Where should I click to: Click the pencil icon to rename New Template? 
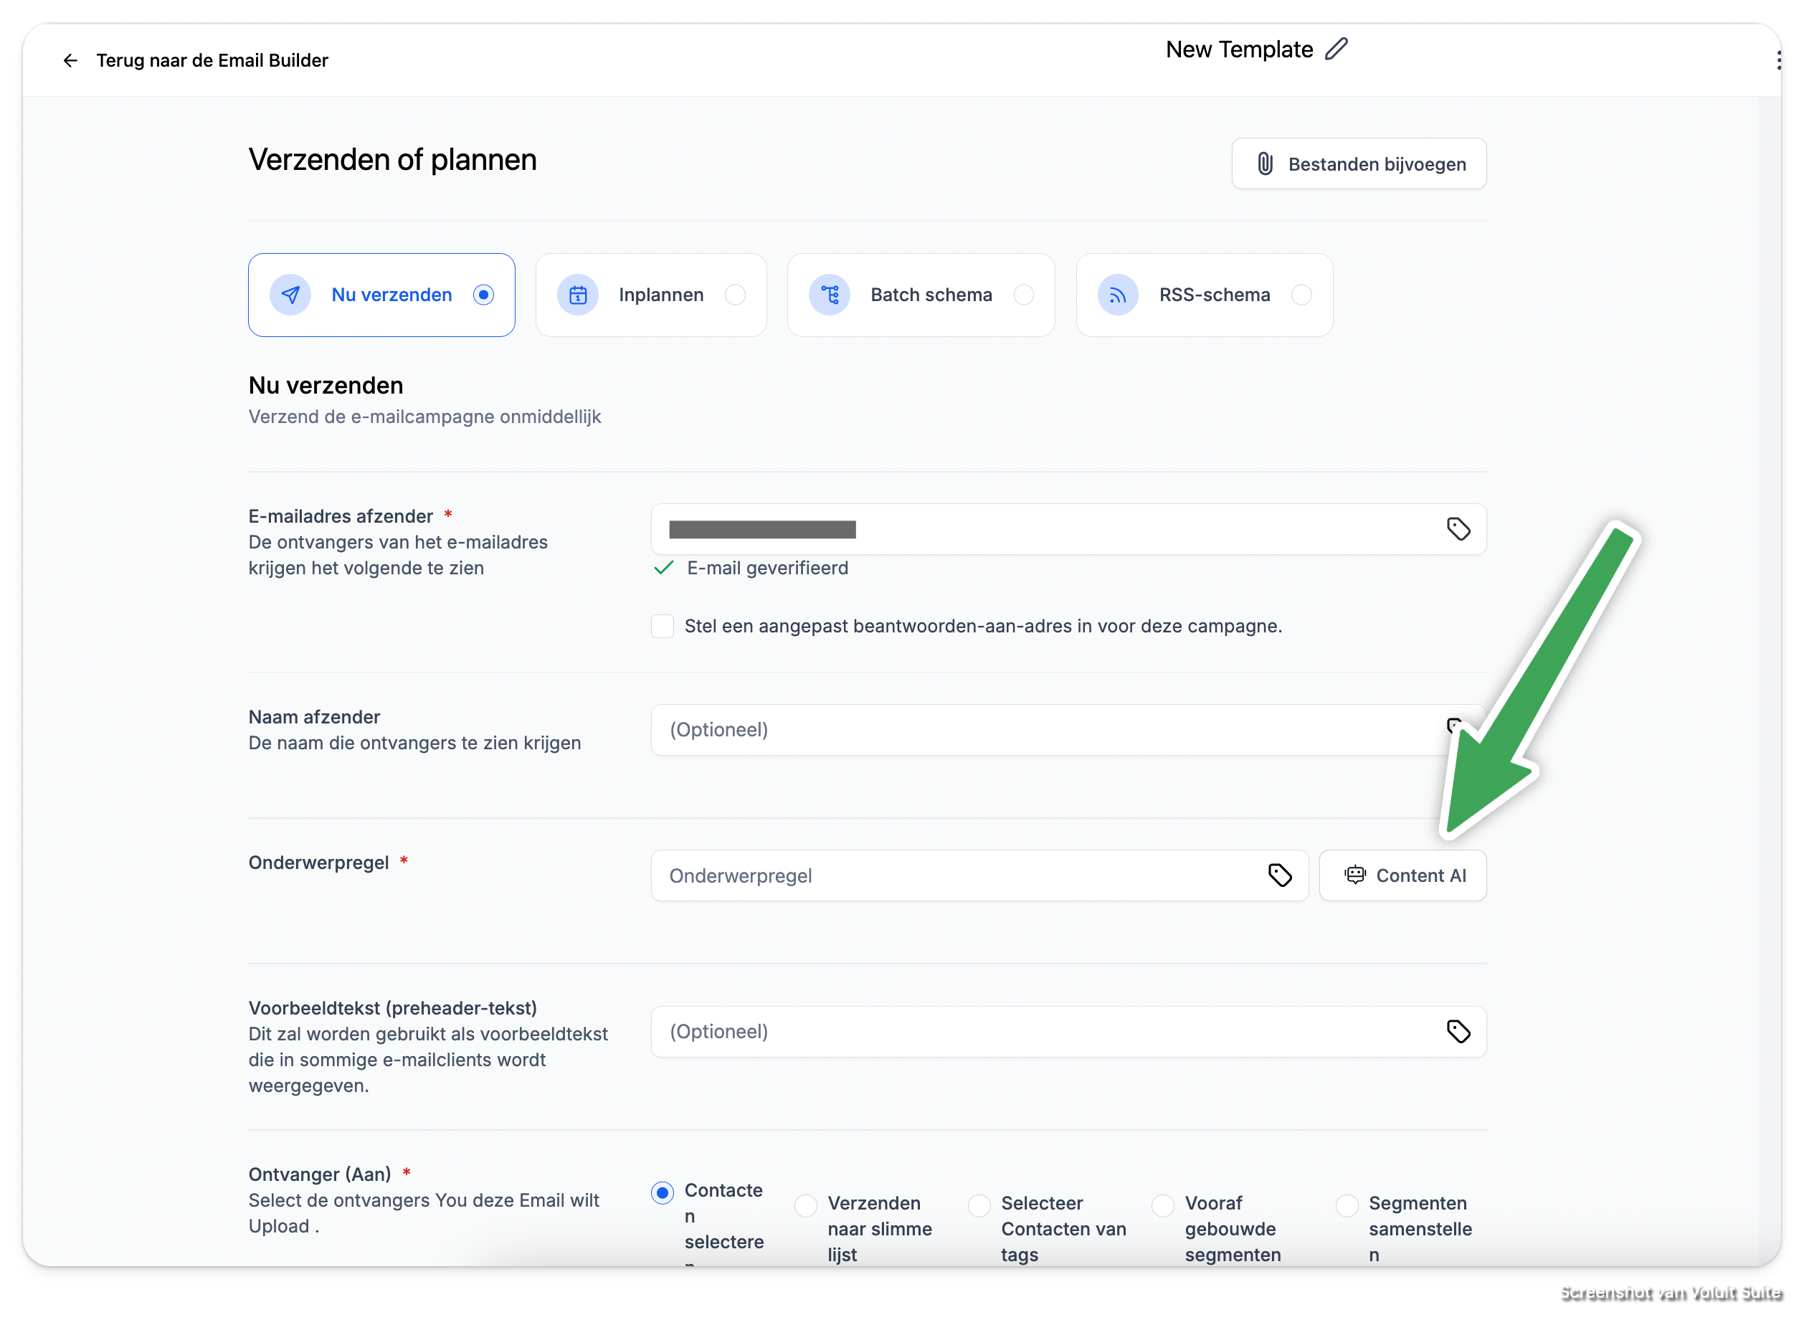tap(1336, 49)
